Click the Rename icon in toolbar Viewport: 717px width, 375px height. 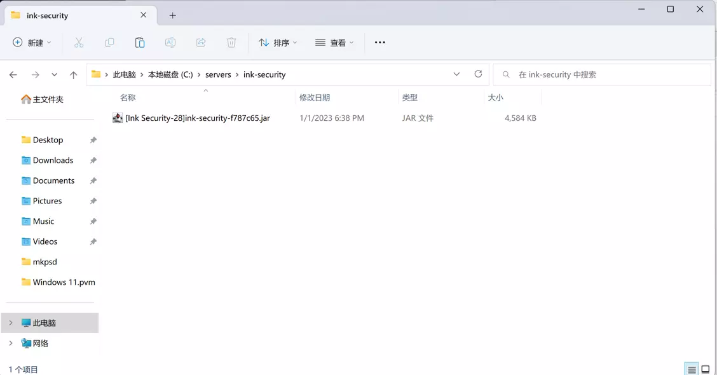pos(170,43)
